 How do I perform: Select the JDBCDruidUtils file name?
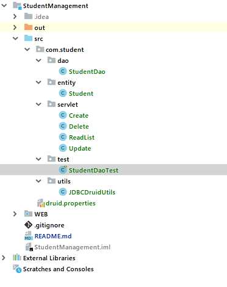point(92,192)
